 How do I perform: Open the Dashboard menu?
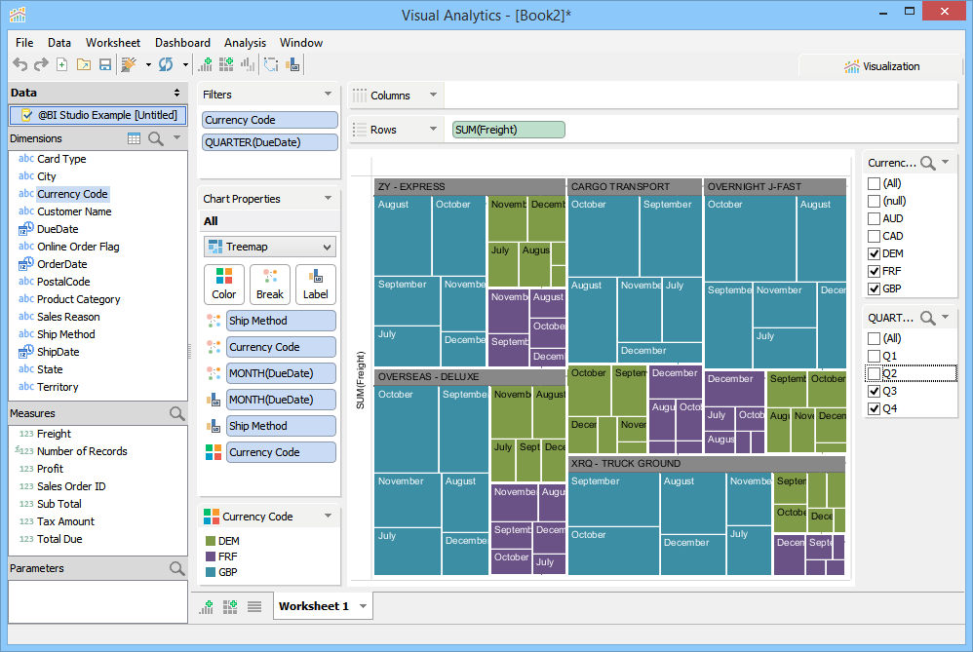point(182,43)
